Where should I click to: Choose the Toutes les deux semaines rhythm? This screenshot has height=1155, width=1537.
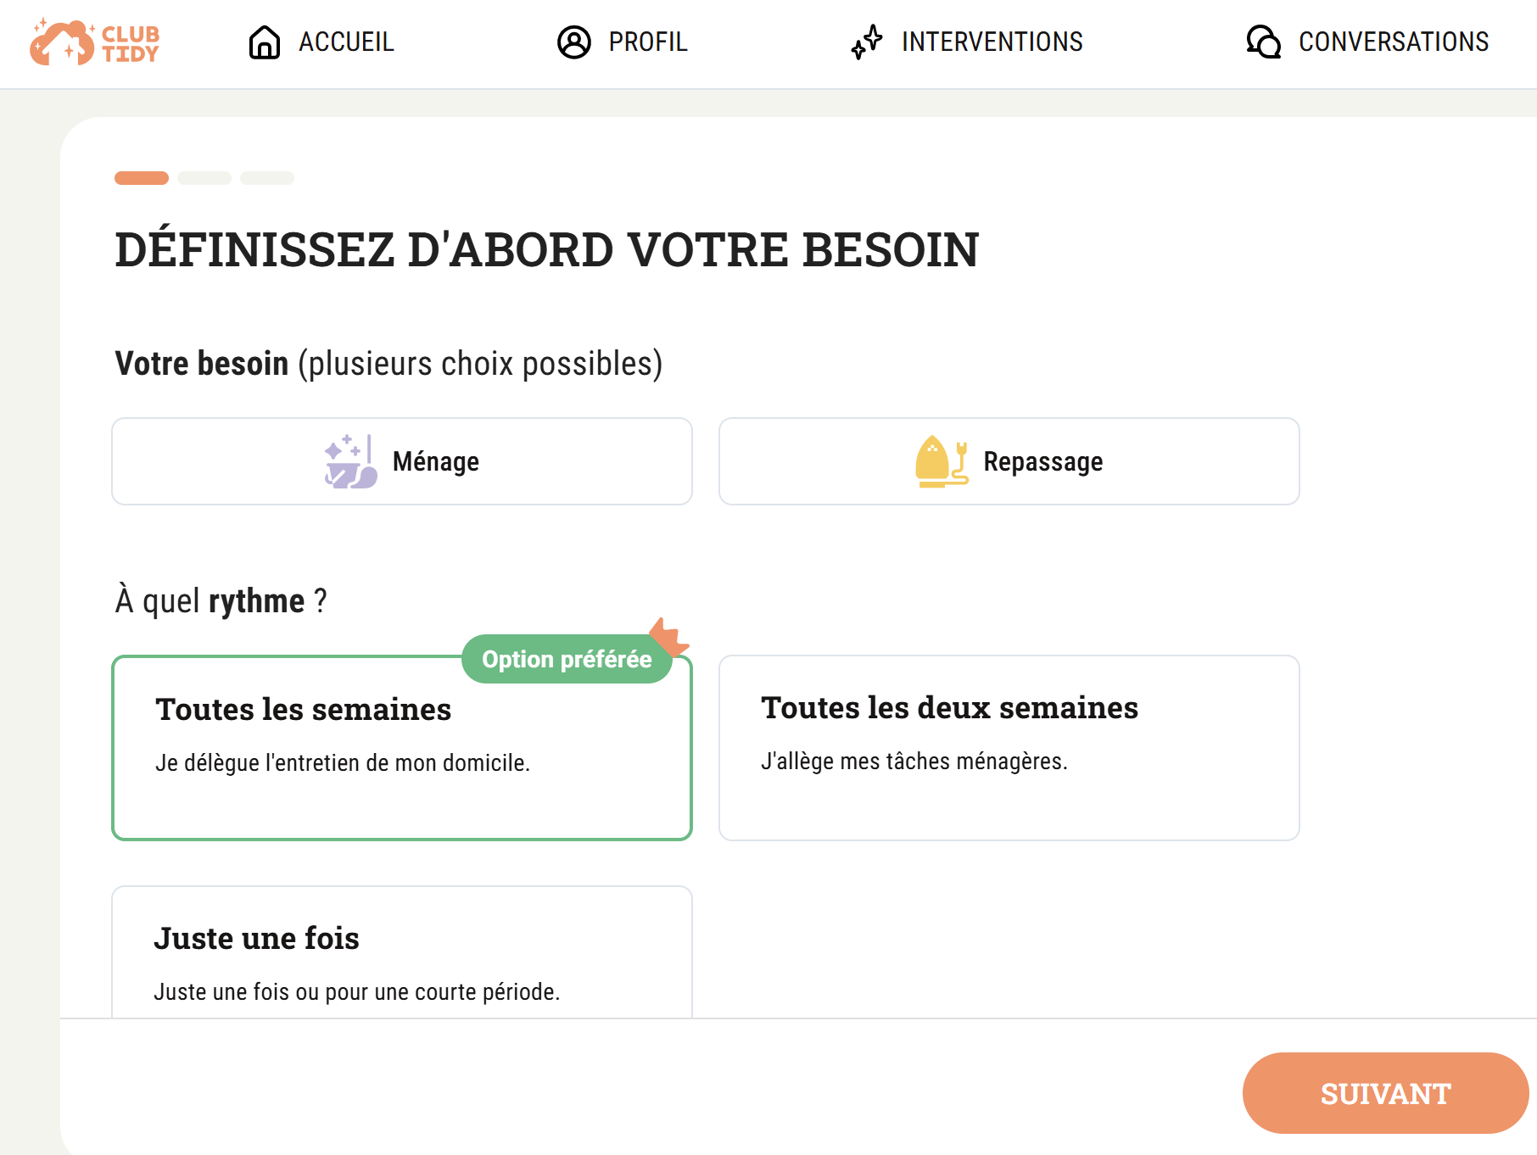[x=1009, y=748]
